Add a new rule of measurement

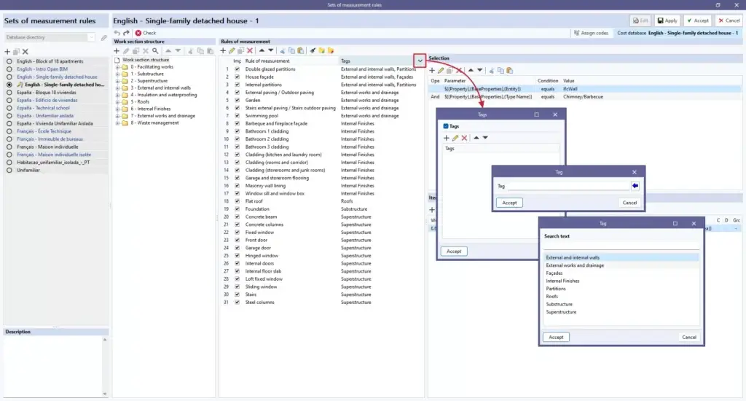tap(224, 51)
